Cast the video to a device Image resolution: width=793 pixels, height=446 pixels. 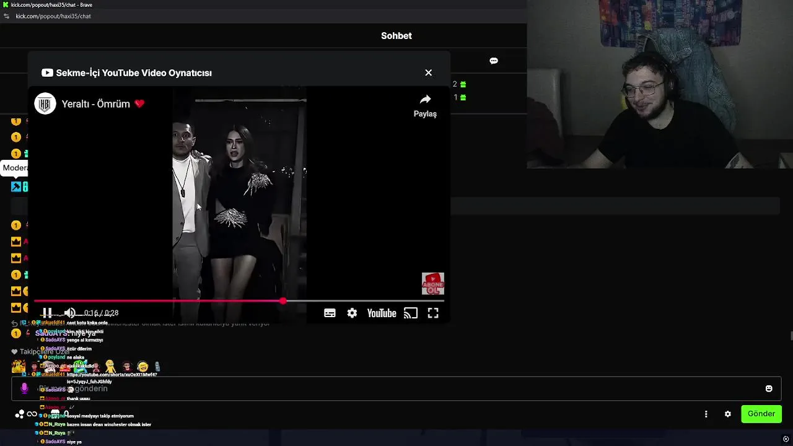tap(411, 313)
